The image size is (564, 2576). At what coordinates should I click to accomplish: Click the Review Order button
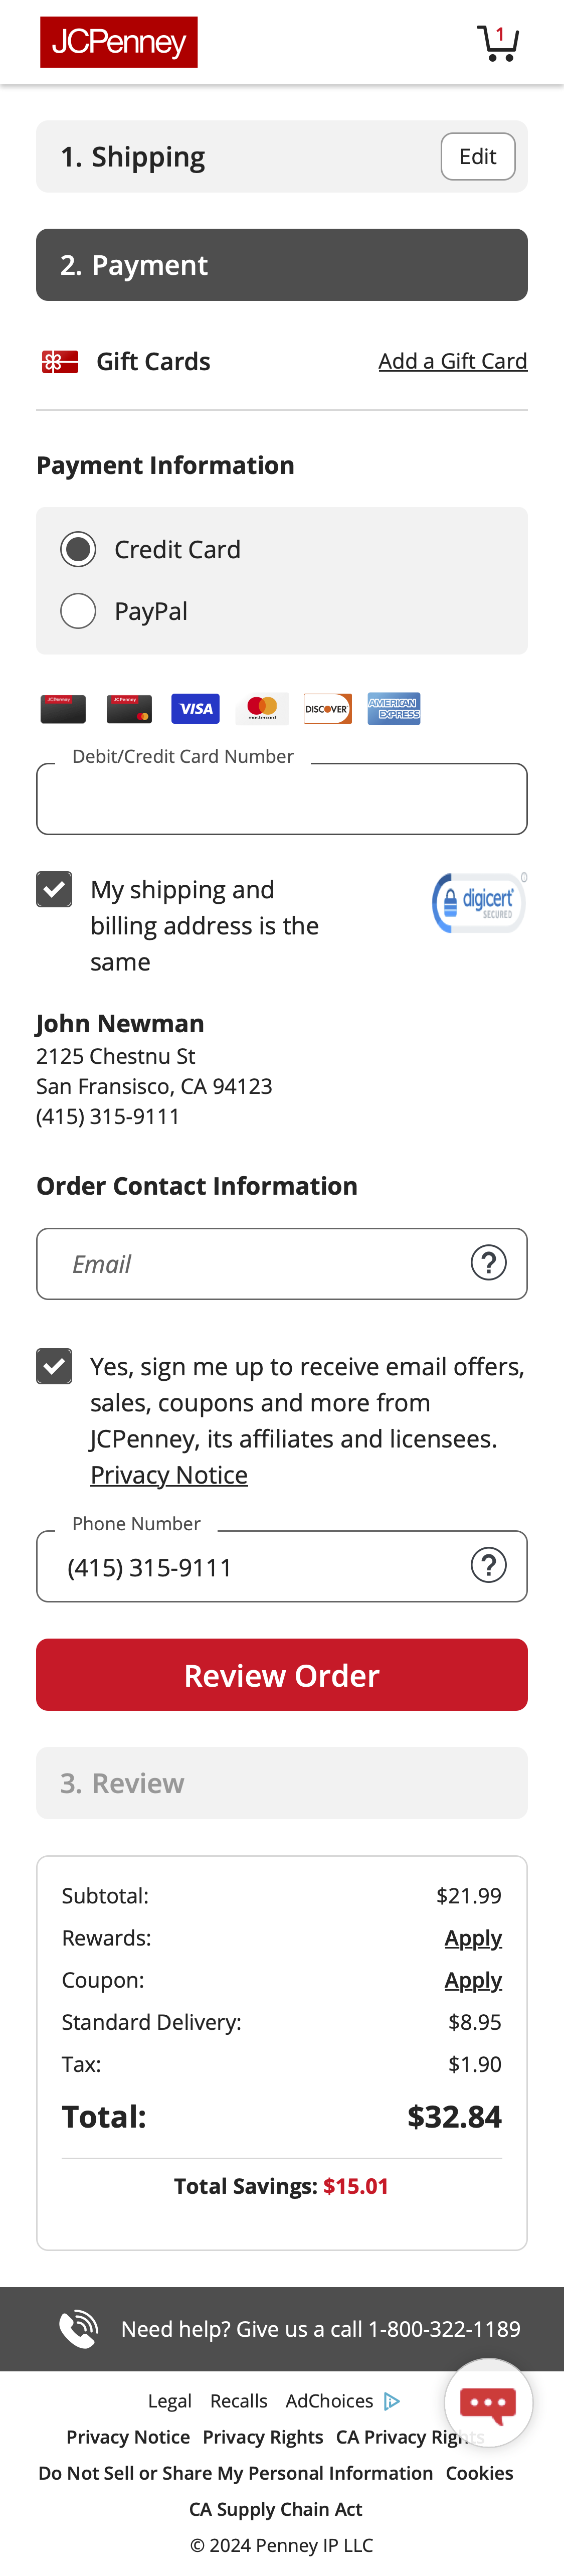tap(282, 1674)
